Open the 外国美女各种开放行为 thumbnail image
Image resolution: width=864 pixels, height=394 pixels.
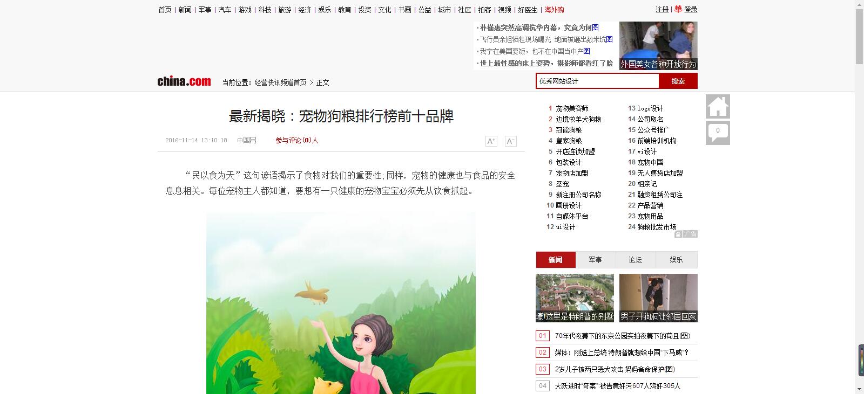click(x=658, y=45)
